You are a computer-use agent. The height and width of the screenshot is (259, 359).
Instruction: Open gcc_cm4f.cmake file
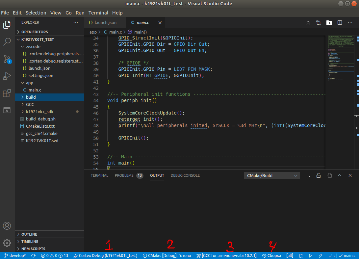pos(49,133)
